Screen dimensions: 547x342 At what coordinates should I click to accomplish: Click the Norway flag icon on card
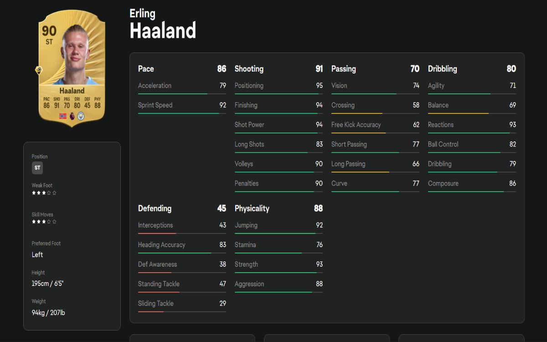tap(63, 116)
